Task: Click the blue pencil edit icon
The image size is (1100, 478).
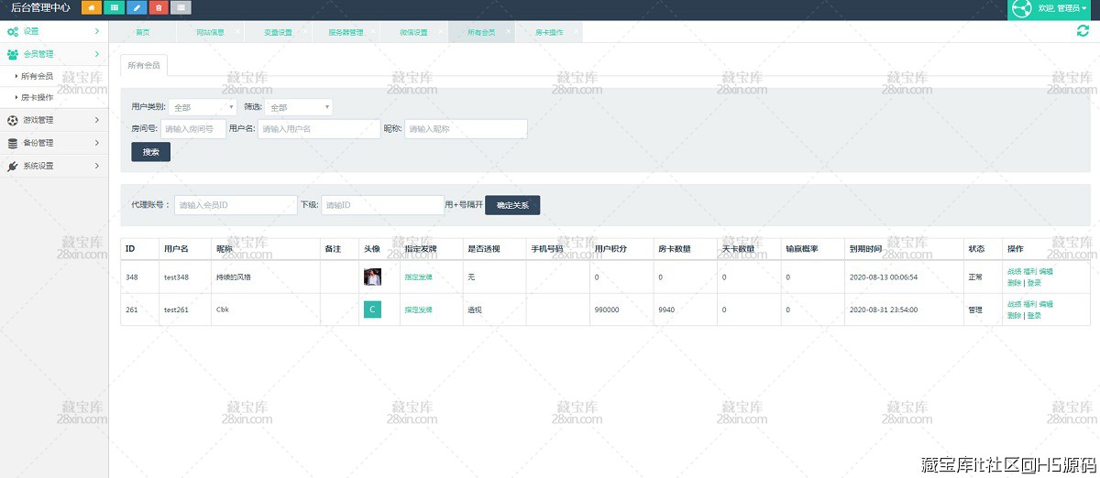Action: [137, 7]
